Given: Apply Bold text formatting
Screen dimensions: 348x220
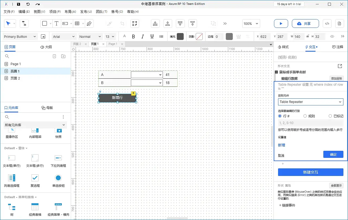Looking at the screenshot, I should click(x=133, y=36).
